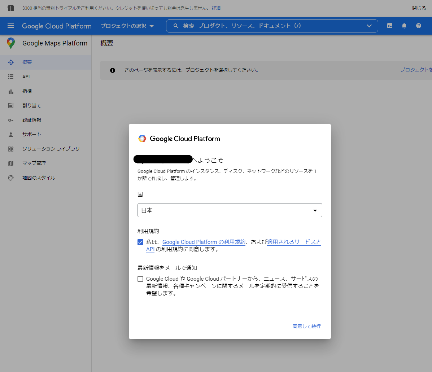Open the 国 country dropdown showing 日本
432x372 pixels.
tap(230, 210)
